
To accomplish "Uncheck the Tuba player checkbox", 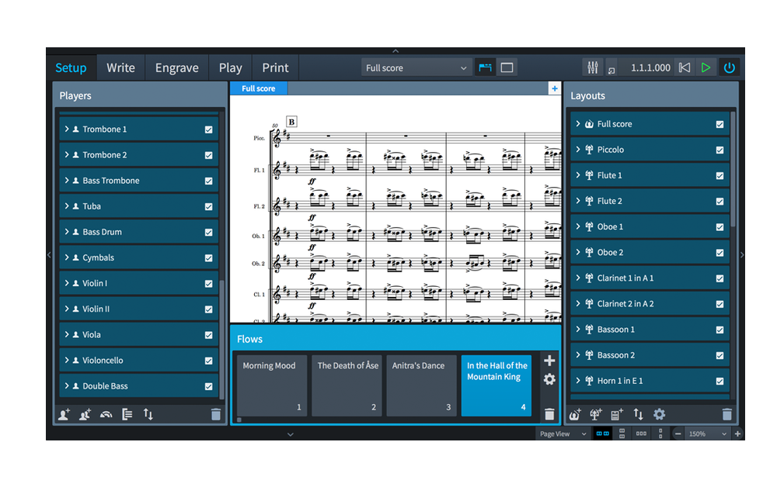I will (208, 206).
